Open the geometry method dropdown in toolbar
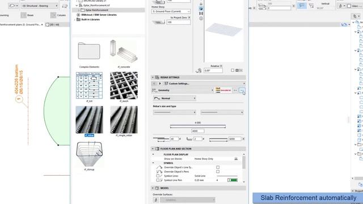 (x=13, y=6)
